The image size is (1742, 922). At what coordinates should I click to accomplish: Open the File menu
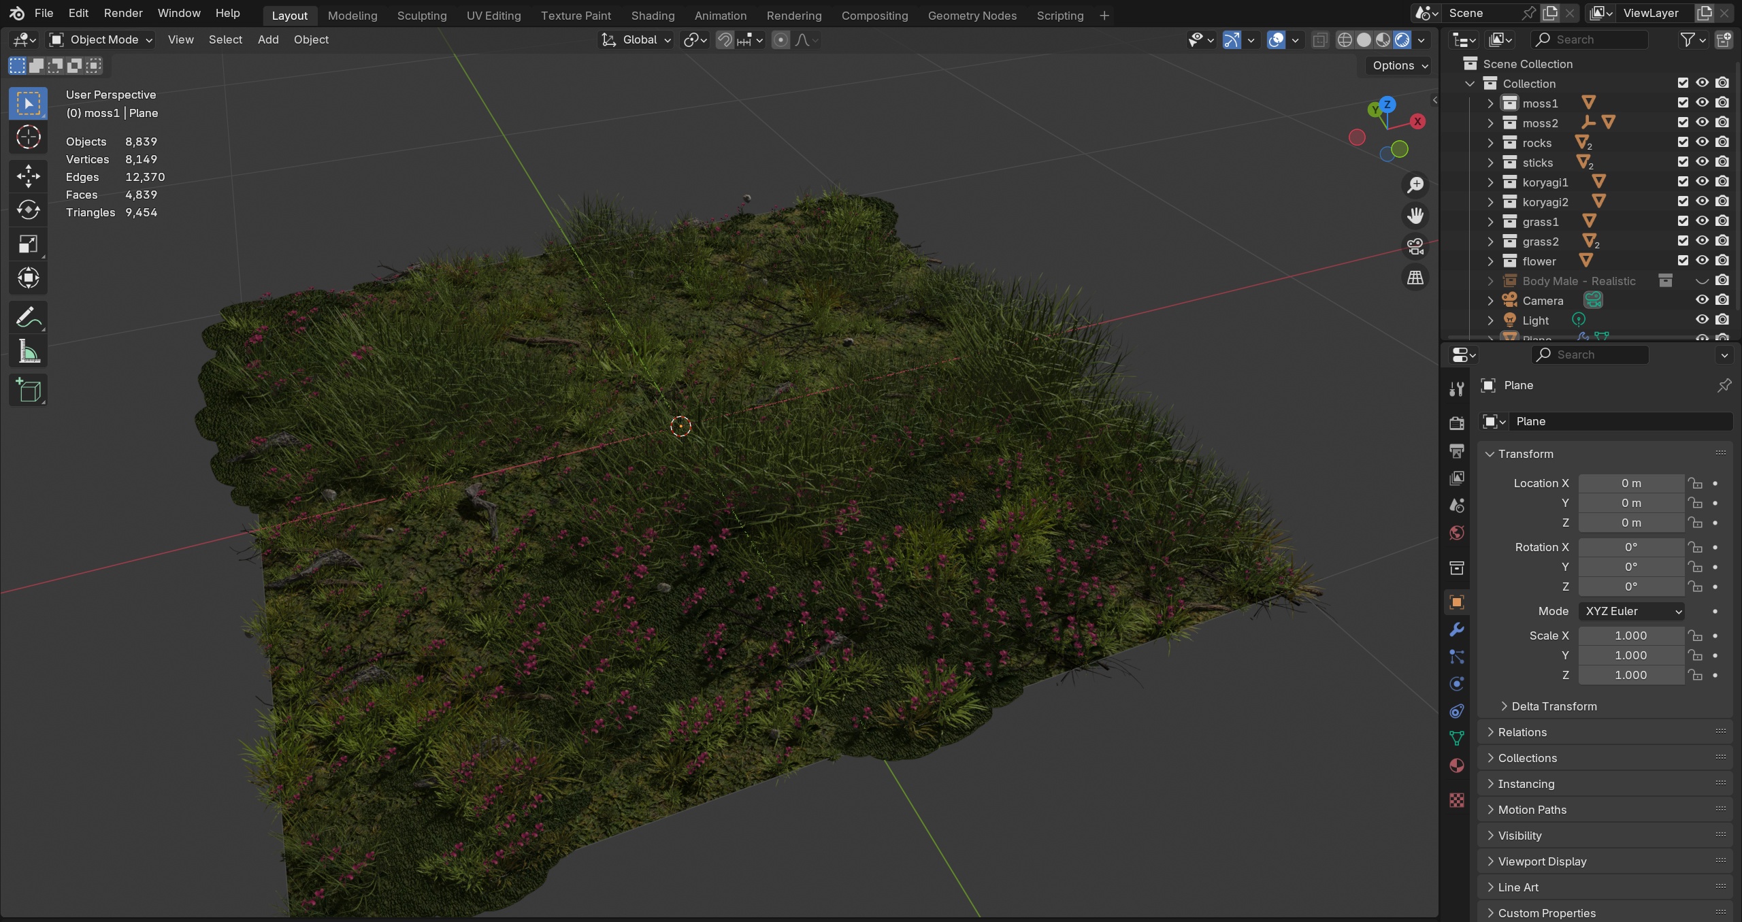44,13
